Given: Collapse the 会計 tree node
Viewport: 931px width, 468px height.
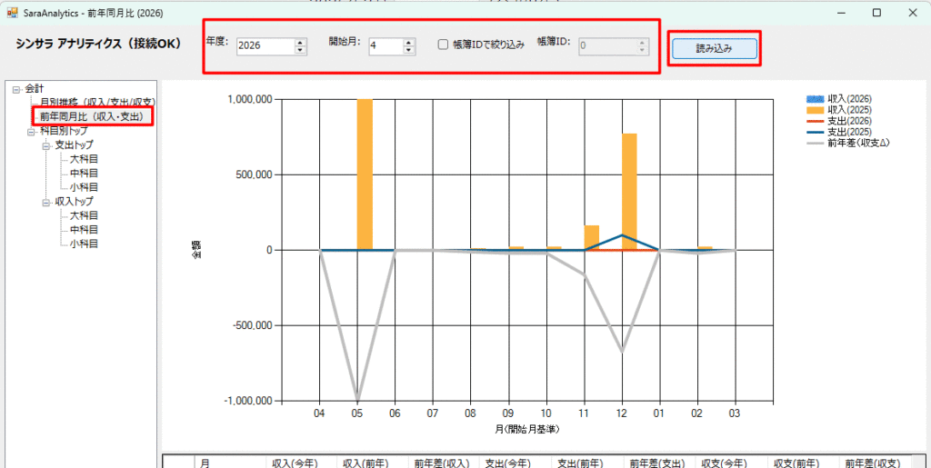Looking at the screenshot, I should (16, 88).
